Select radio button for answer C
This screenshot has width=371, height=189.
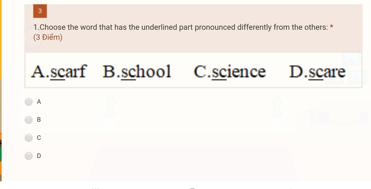(x=29, y=138)
